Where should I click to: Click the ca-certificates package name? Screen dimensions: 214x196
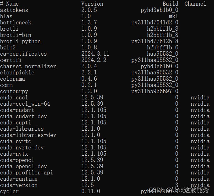click(23, 54)
